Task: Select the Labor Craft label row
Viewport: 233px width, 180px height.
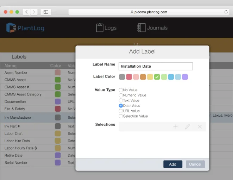Action: [38, 134]
